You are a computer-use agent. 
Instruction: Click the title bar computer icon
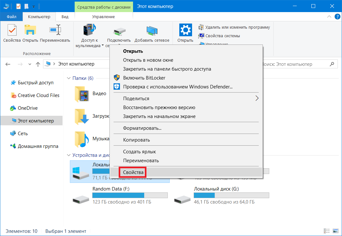tap(6, 7)
